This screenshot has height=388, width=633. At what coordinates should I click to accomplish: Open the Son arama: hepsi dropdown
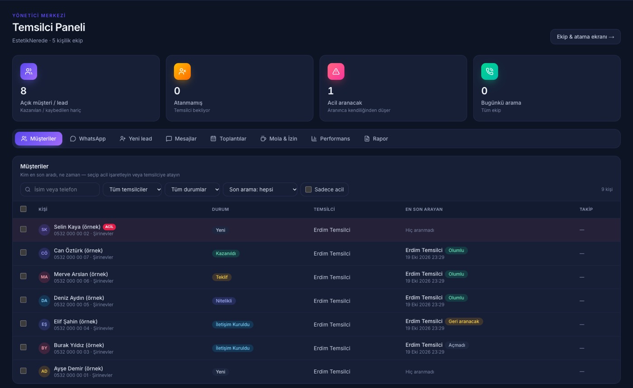(x=260, y=190)
